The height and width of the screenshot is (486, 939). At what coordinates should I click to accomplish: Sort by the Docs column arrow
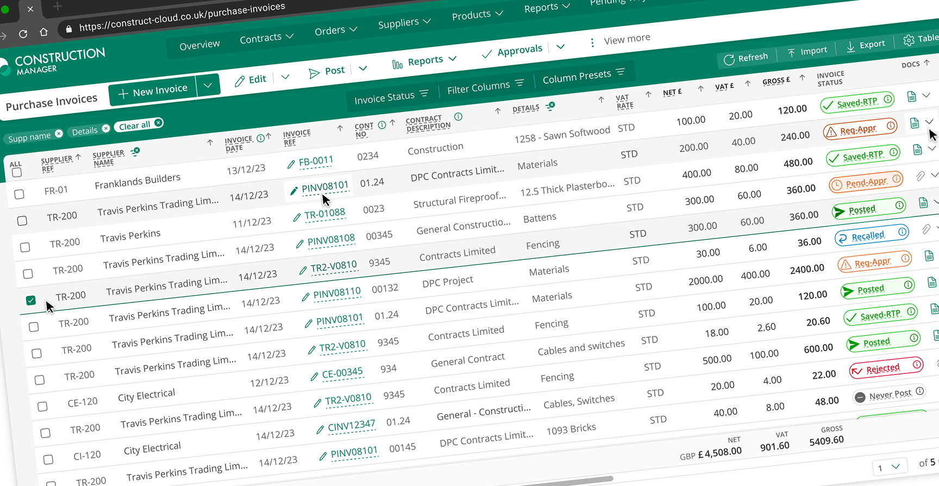click(927, 63)
